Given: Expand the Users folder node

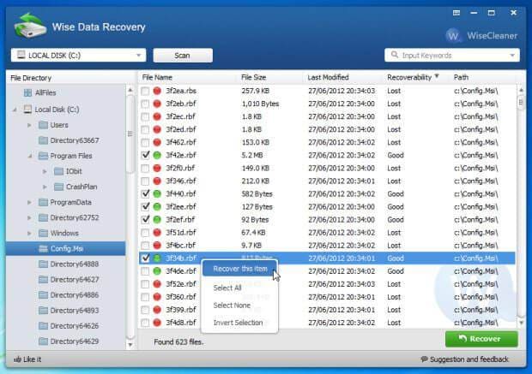Looking at the screenshot, I should [29, 125].
